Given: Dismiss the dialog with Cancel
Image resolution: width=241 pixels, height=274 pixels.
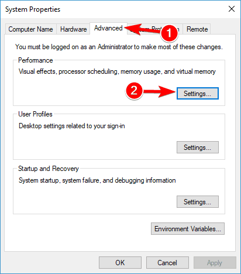Looking at the screenshot, I should tap(167, 263).
